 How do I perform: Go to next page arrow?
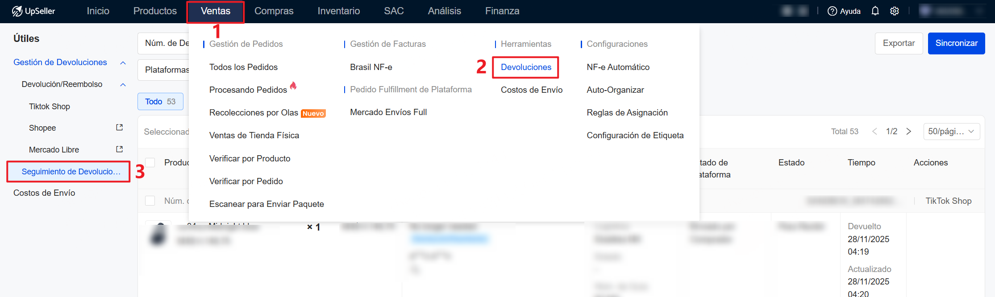pyautogui.click(x=908, y=132)
